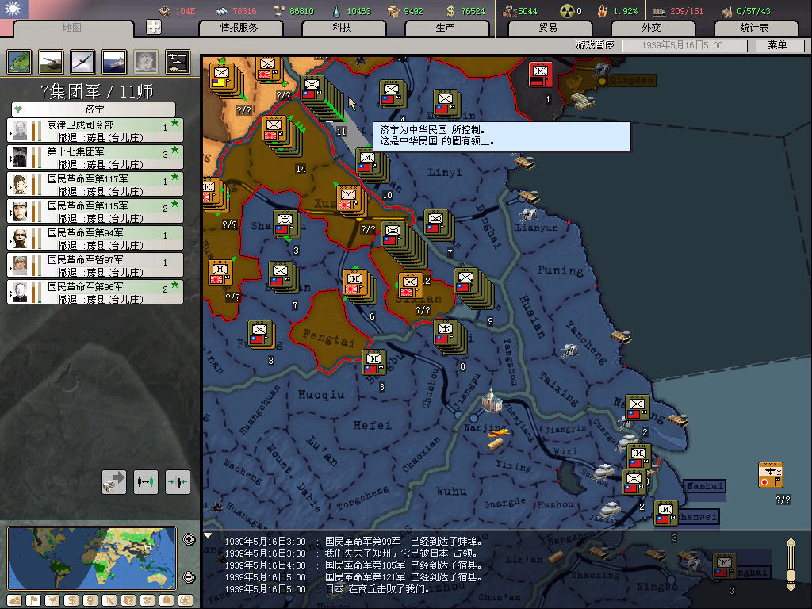Click leader portrait of 第十七集团军
The width and height of the screenshot is (812, 609).
pos(20,158)
